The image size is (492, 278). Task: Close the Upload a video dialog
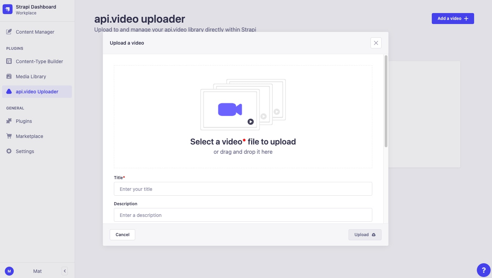coord(376,43)
